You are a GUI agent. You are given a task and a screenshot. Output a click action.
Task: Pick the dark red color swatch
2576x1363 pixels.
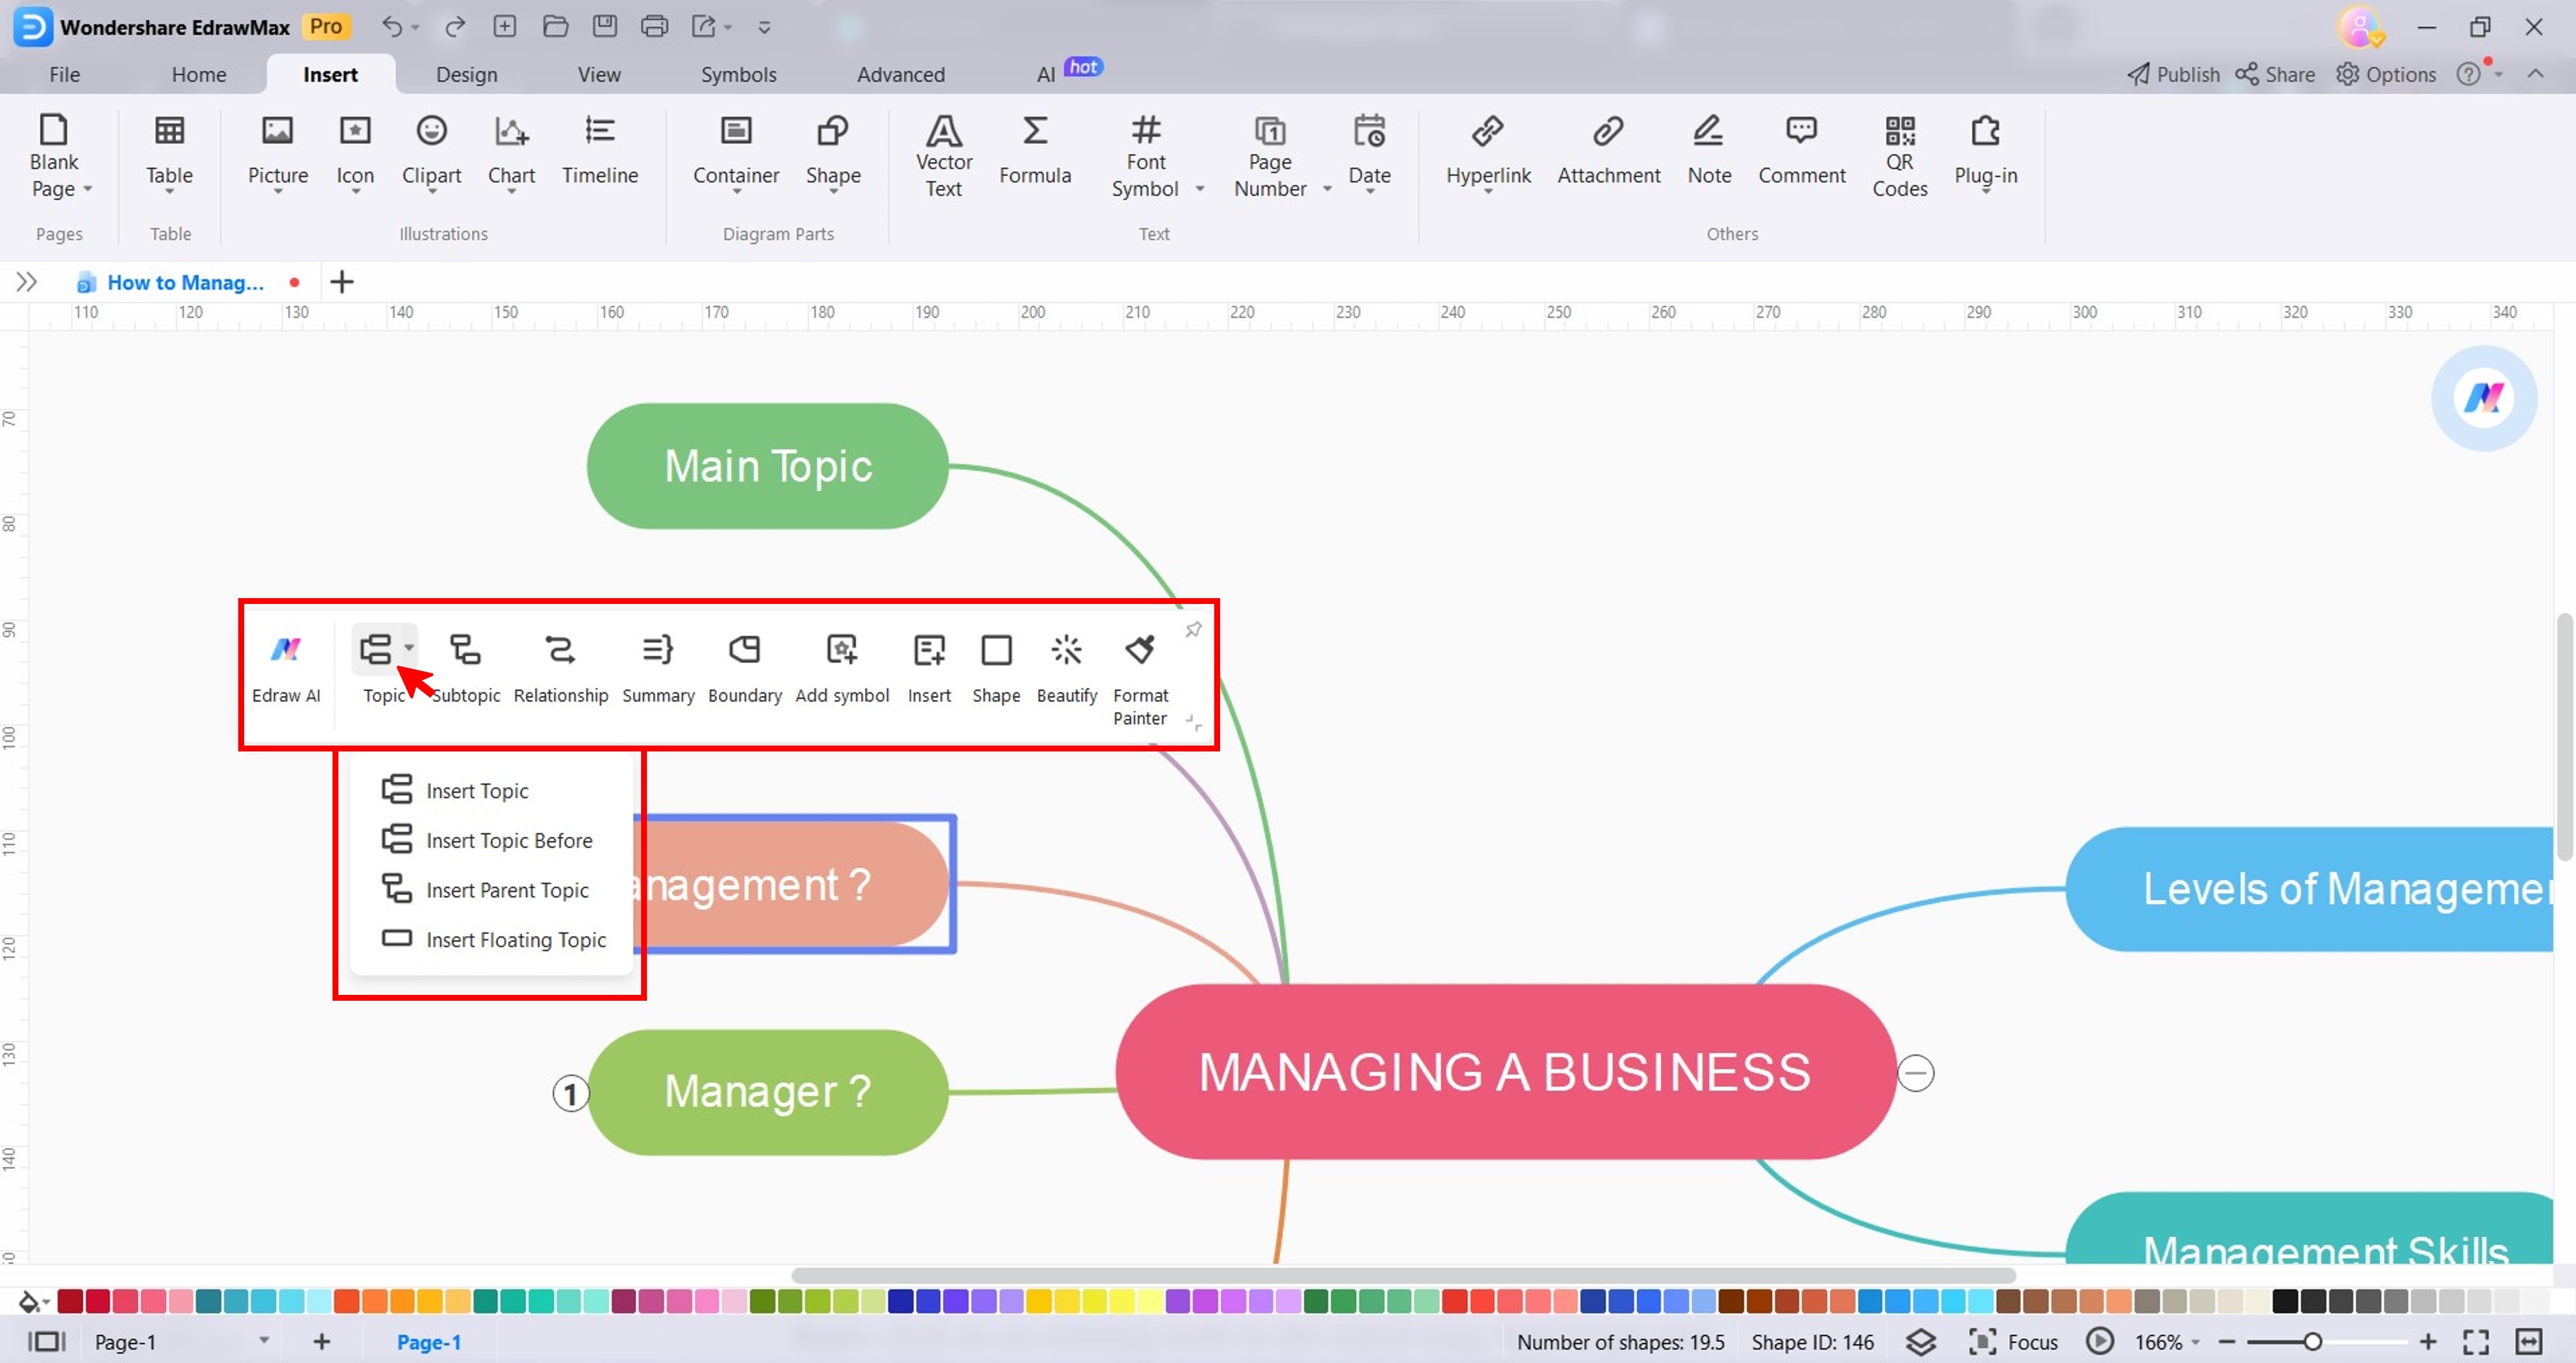pyautogui.click(x=70, y=1300)
